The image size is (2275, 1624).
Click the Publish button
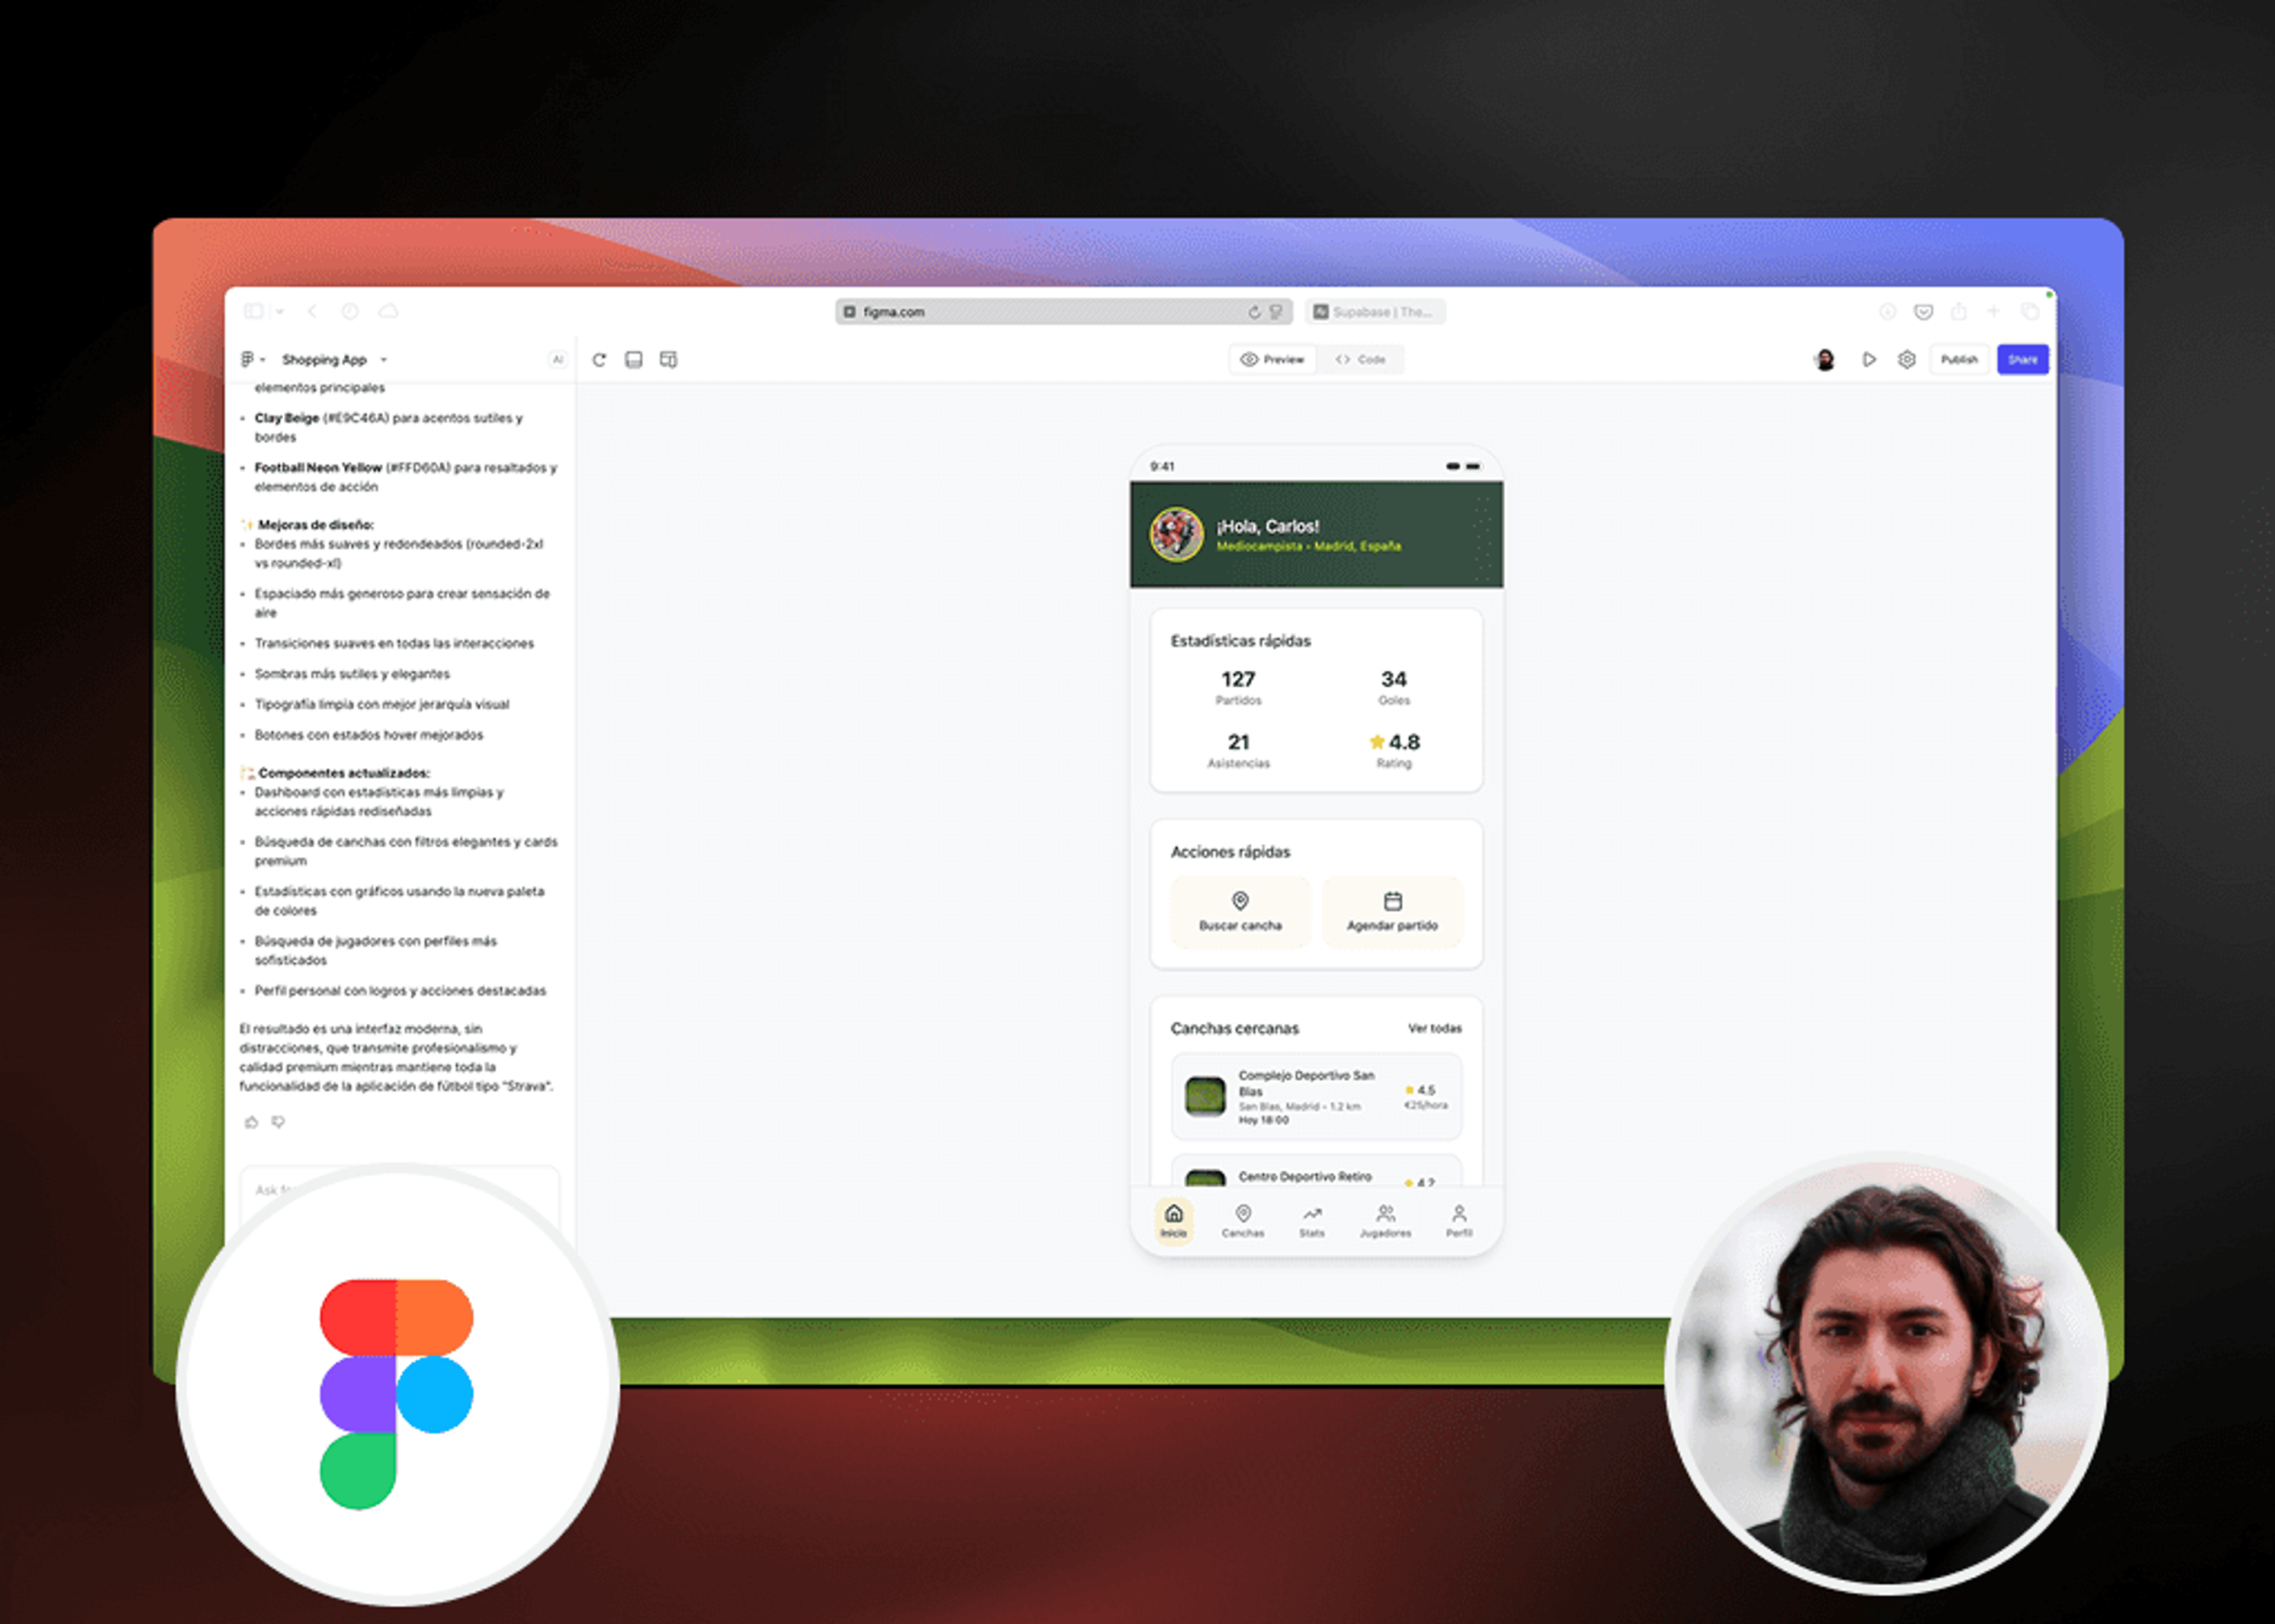(x=1959, y=360)
